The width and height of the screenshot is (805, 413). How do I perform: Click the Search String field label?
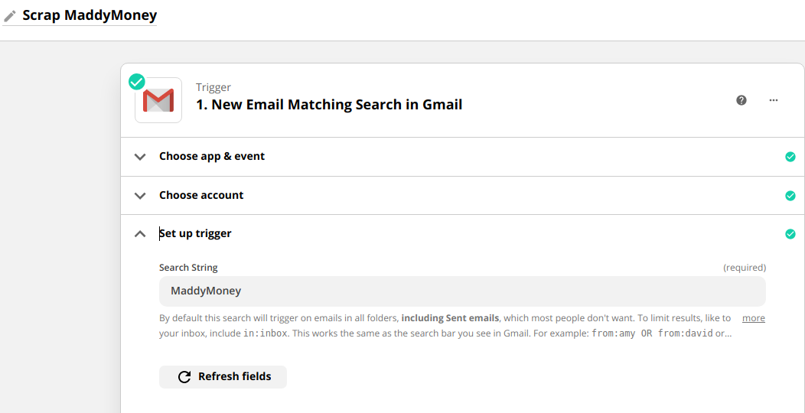click(x=188, y=268)
